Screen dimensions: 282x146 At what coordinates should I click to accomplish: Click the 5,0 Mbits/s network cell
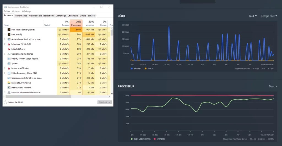coord(63,30)
